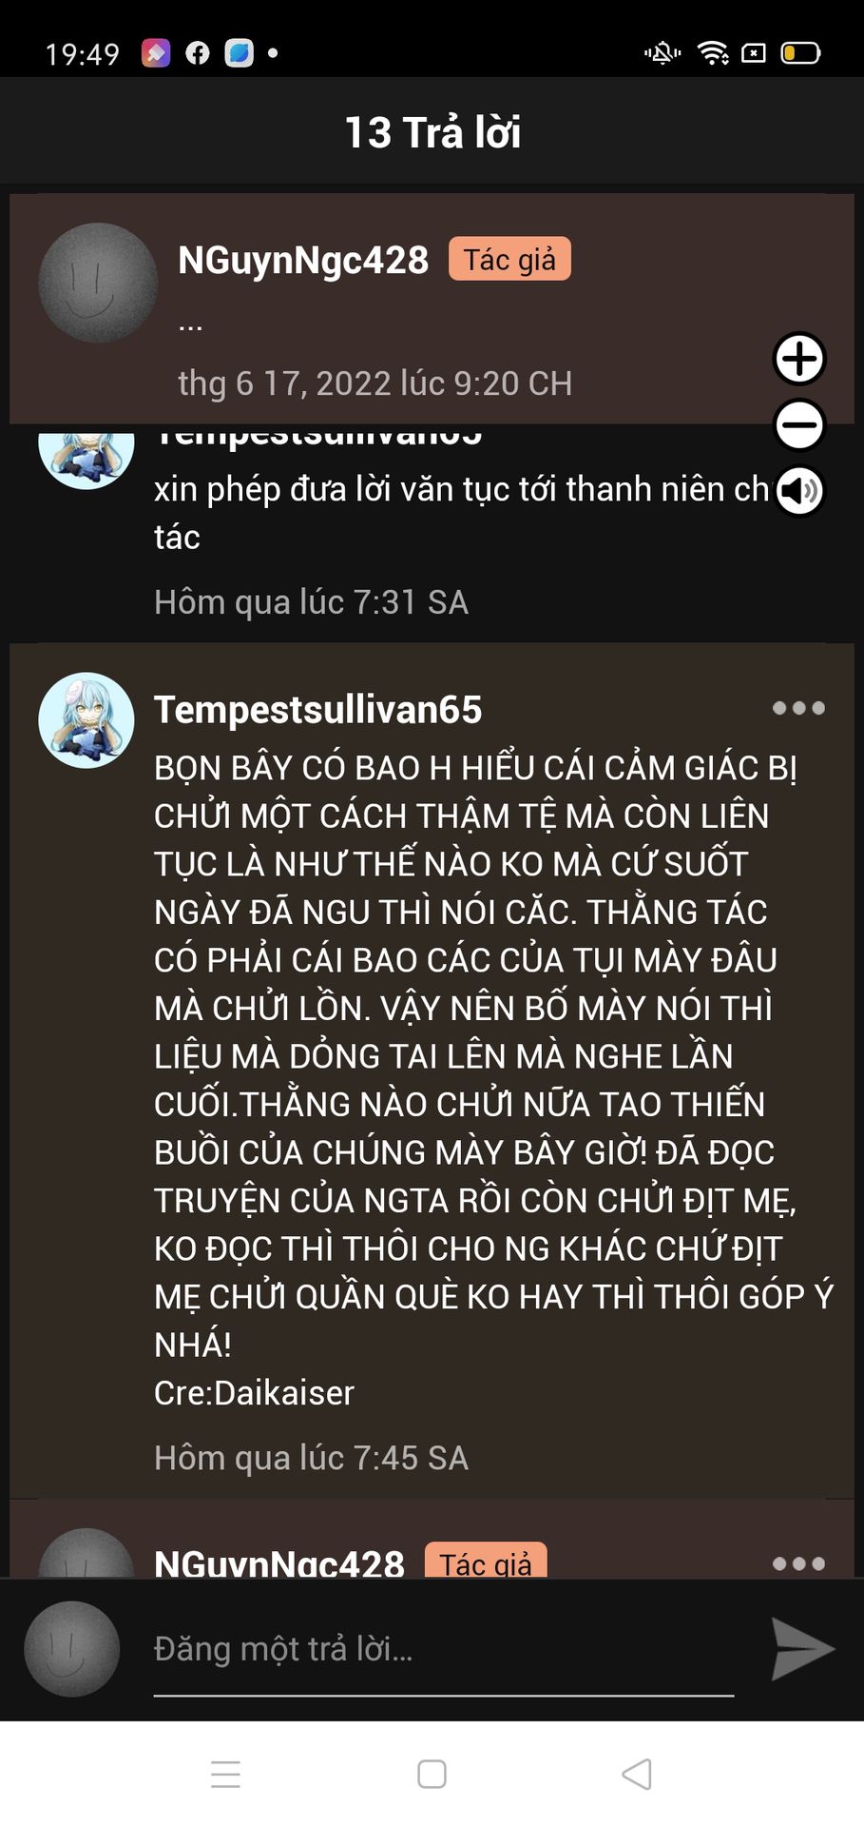864x1827 pixels.
Task: Tap the minus zoom-out floating icon
Action: (x=799, y=424)
